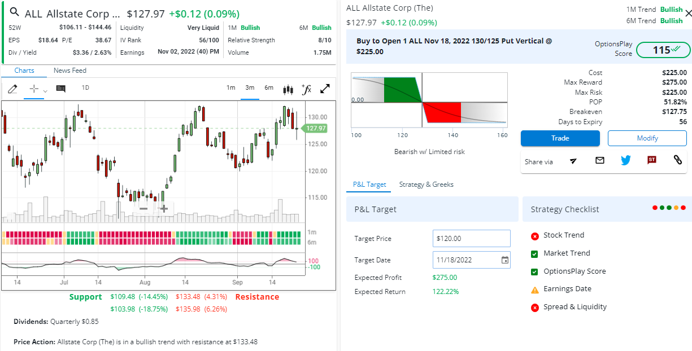Click the 'Dividends: Quarterly $0.85' line
The height and width of the screenshot is (351, 692).
pos(56,322)
